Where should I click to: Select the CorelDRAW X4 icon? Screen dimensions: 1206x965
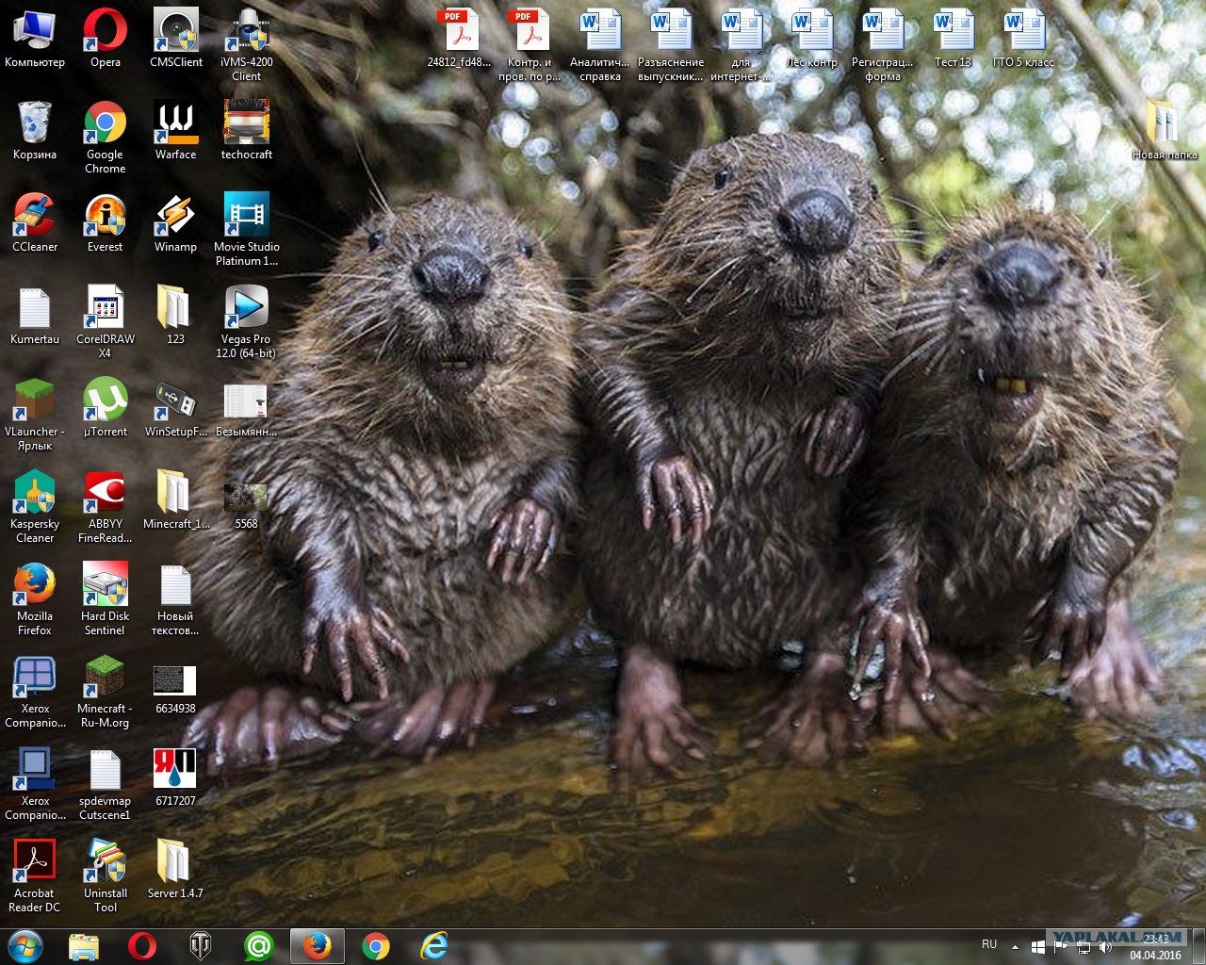coord(105,308)
